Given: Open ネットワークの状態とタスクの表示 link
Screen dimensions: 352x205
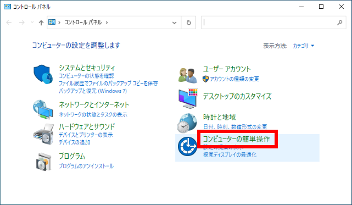Looking at the screenshot, I should [93, 115].
